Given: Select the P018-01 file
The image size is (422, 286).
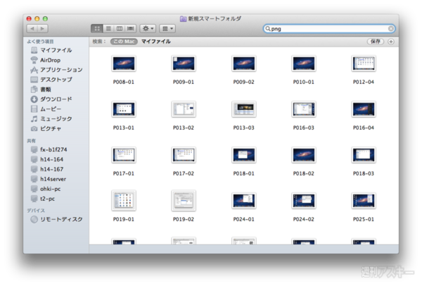Looking at the screenshot, I should coord(243,155).
